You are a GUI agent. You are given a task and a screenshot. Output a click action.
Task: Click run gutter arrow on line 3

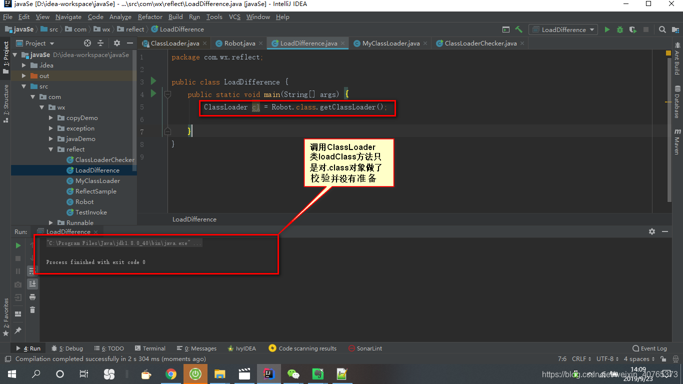tap(153, 81)
